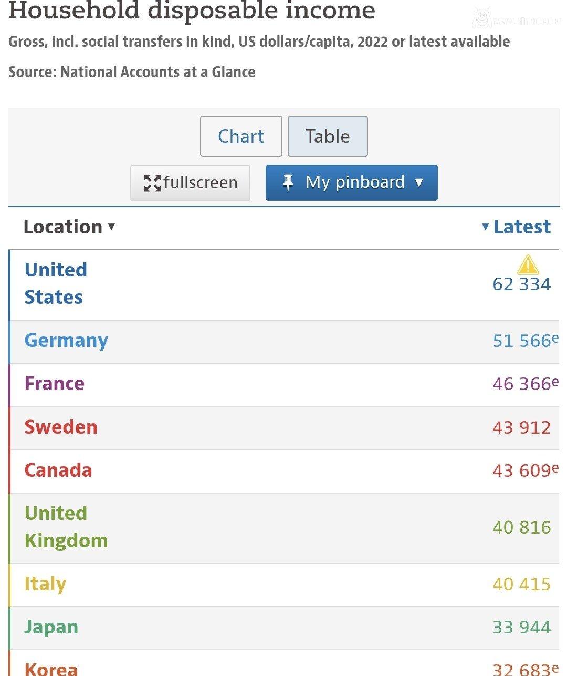Click the warning triangle beside United States value

tap(528, 265)
